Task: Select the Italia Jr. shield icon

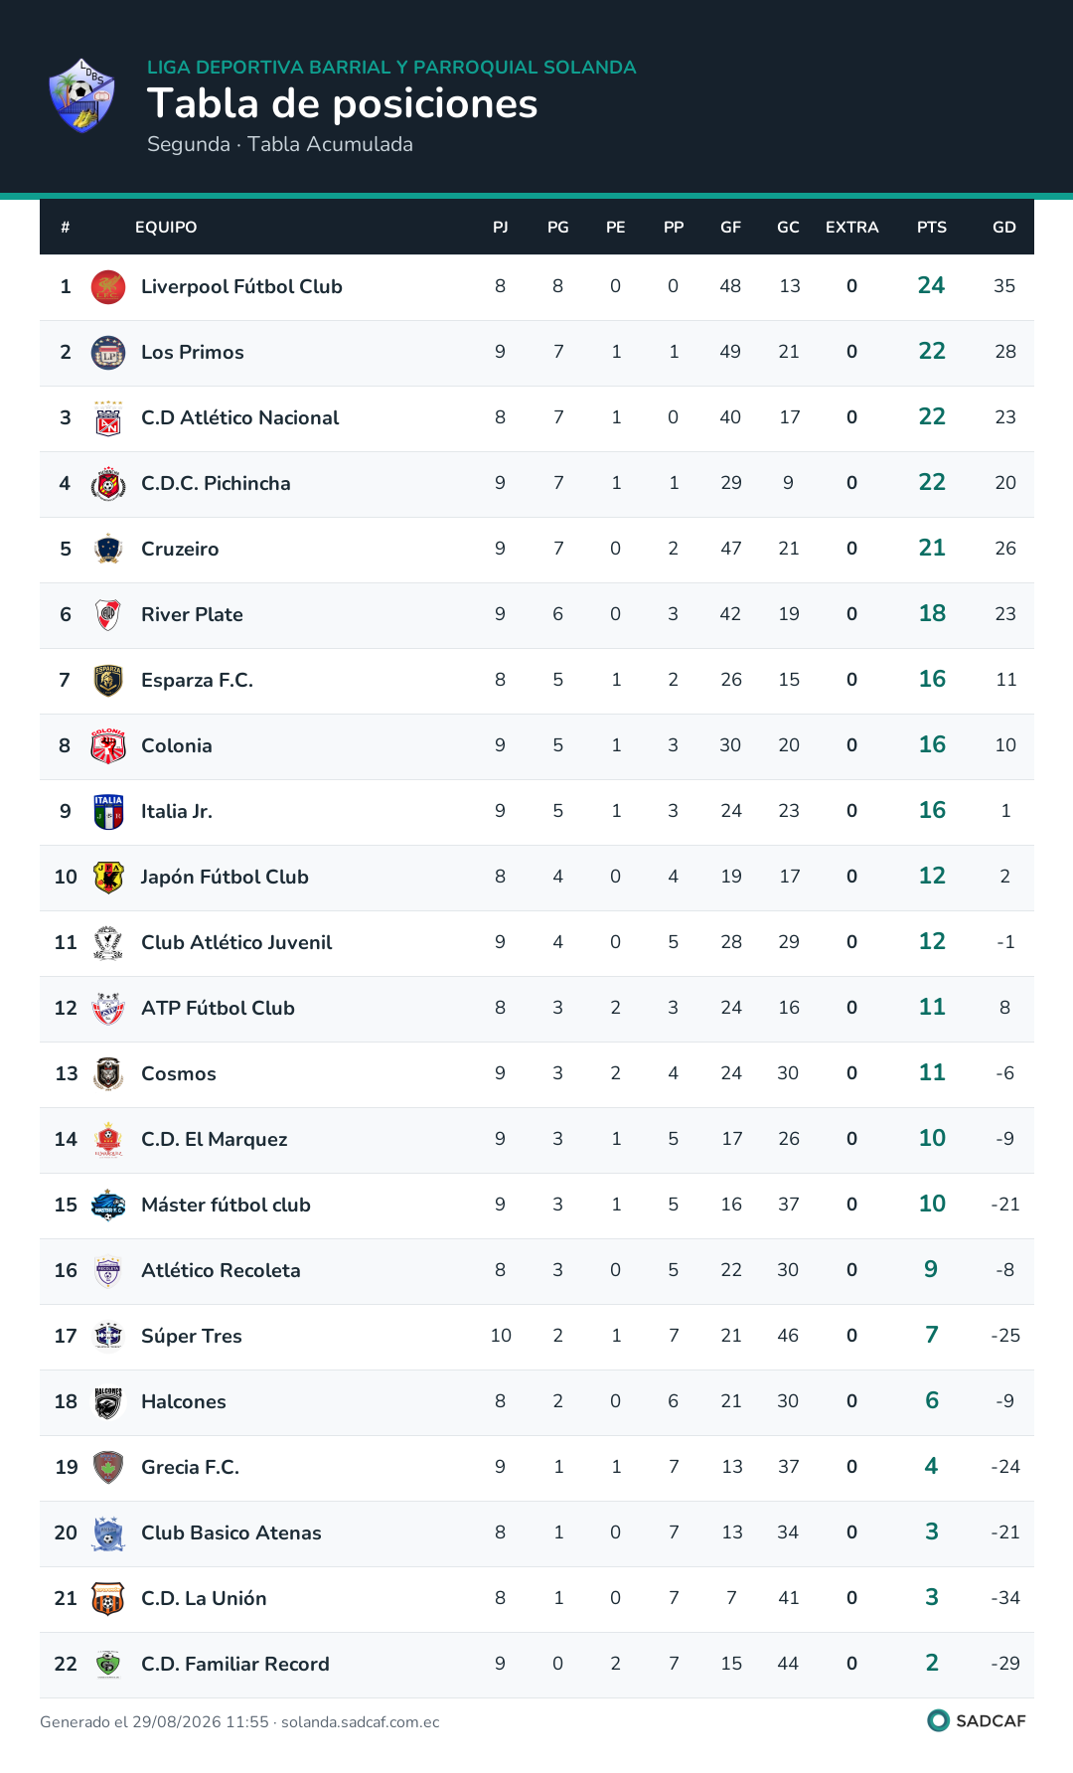Action: 108,812
